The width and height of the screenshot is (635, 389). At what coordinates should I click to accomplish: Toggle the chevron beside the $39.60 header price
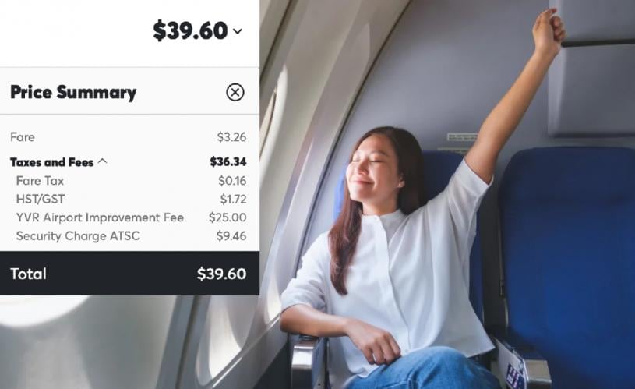(238, 31)
